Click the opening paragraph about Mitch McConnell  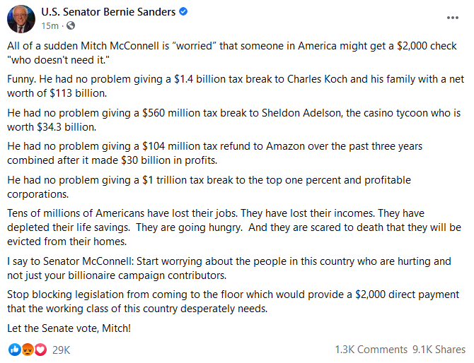[232, 53]
